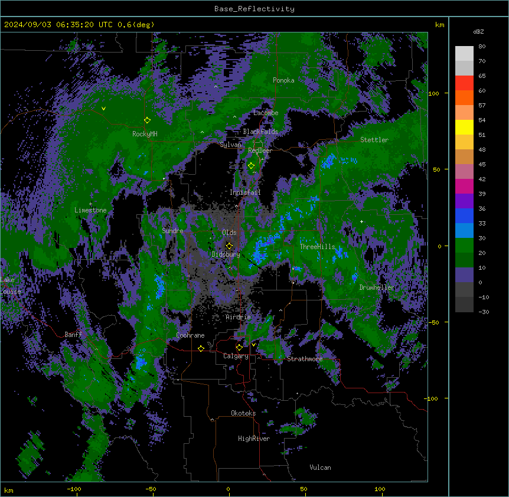Screen dimensions: 509x497
Task: Click the Strathmore label
Action: (x=305, y=359)
